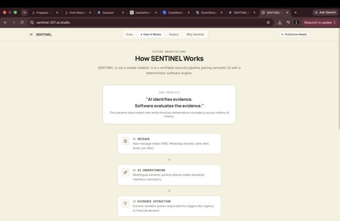
Task: Open a new browser tab
Action: coord(295,13)
